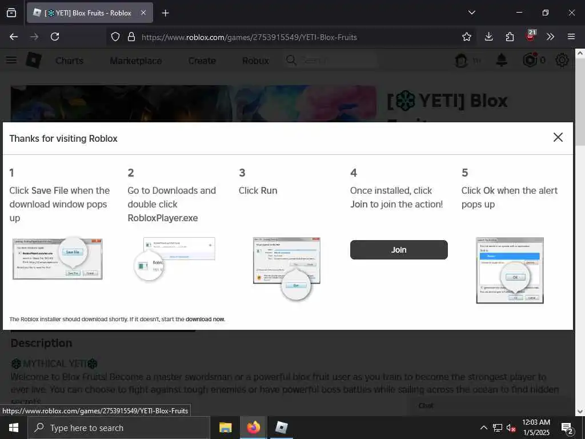585x439 pixels.
Task: Open the Roblox avatar profile icon
Action: click(461, 60)
